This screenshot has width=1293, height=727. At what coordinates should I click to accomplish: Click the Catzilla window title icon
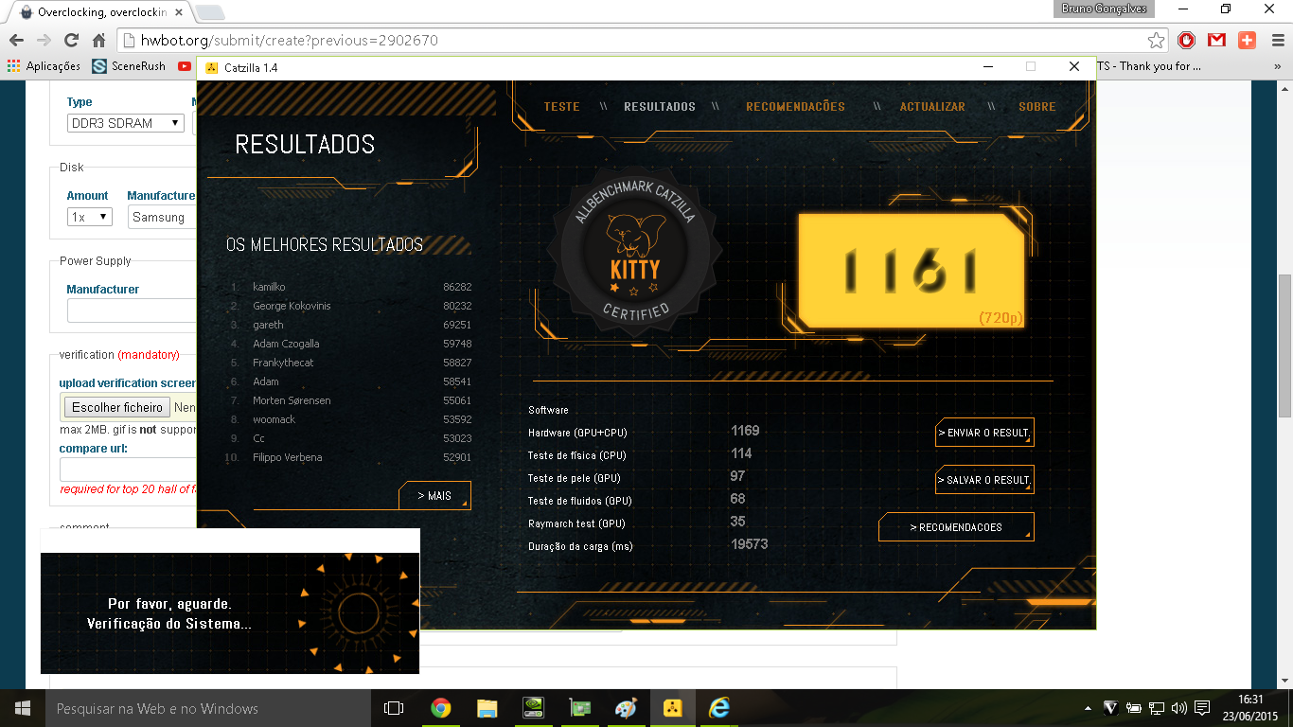(x=212, y=67)
